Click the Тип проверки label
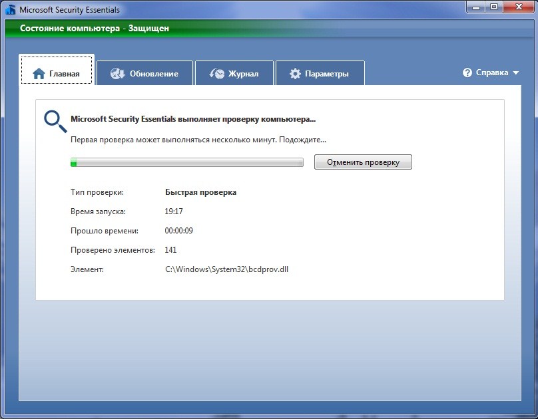Screen dimensions: 538x419 (97, 192)
